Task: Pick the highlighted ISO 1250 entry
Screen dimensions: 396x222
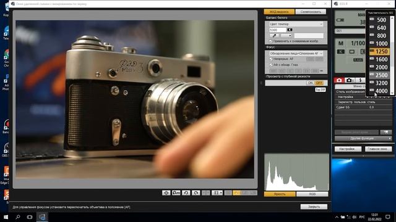Action: pyautogui.click(x=379, y=51)
